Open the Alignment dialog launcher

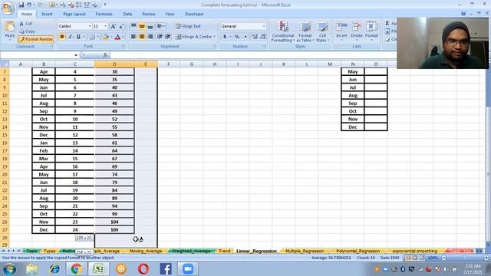[x=215, y=46]
